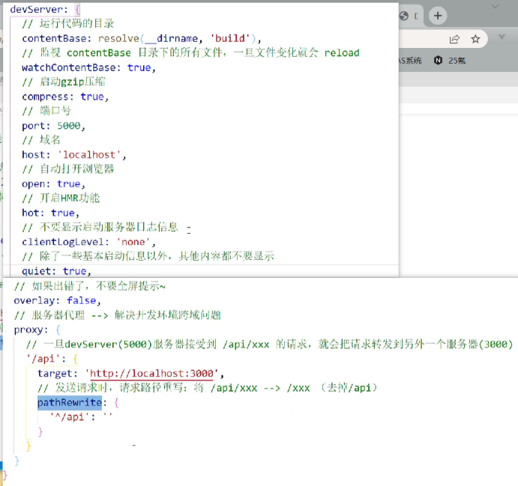Click the 'host: 'localhost'' line
Screen dimensions: 518x486
pos(74,154)
